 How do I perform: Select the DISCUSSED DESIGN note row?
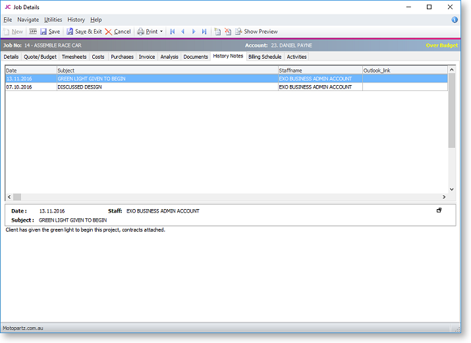click(227, 87)
